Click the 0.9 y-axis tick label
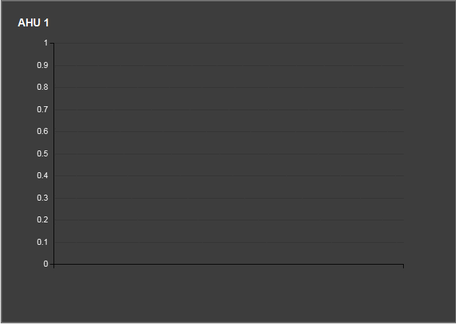The width and height of the screenshot is (456, 324). (42, 65)
